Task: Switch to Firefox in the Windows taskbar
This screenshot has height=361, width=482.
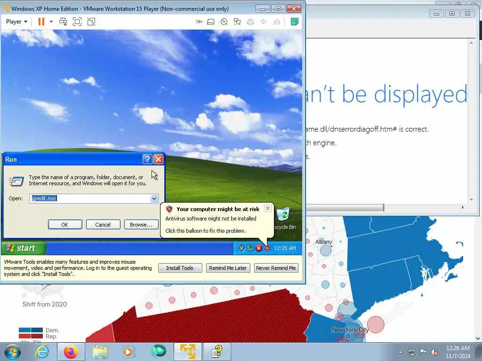Action: 71,352
